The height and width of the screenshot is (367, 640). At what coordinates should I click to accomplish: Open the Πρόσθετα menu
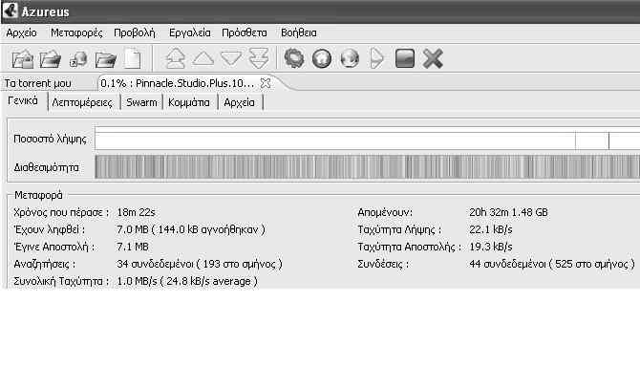pyautogui.click(x=245, y=33)
